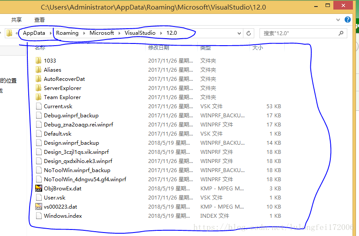Click the ServerExplorer folder name
The height and width of the screenshot is (236, 359).
pyautogui.click(x=63, y=88)
